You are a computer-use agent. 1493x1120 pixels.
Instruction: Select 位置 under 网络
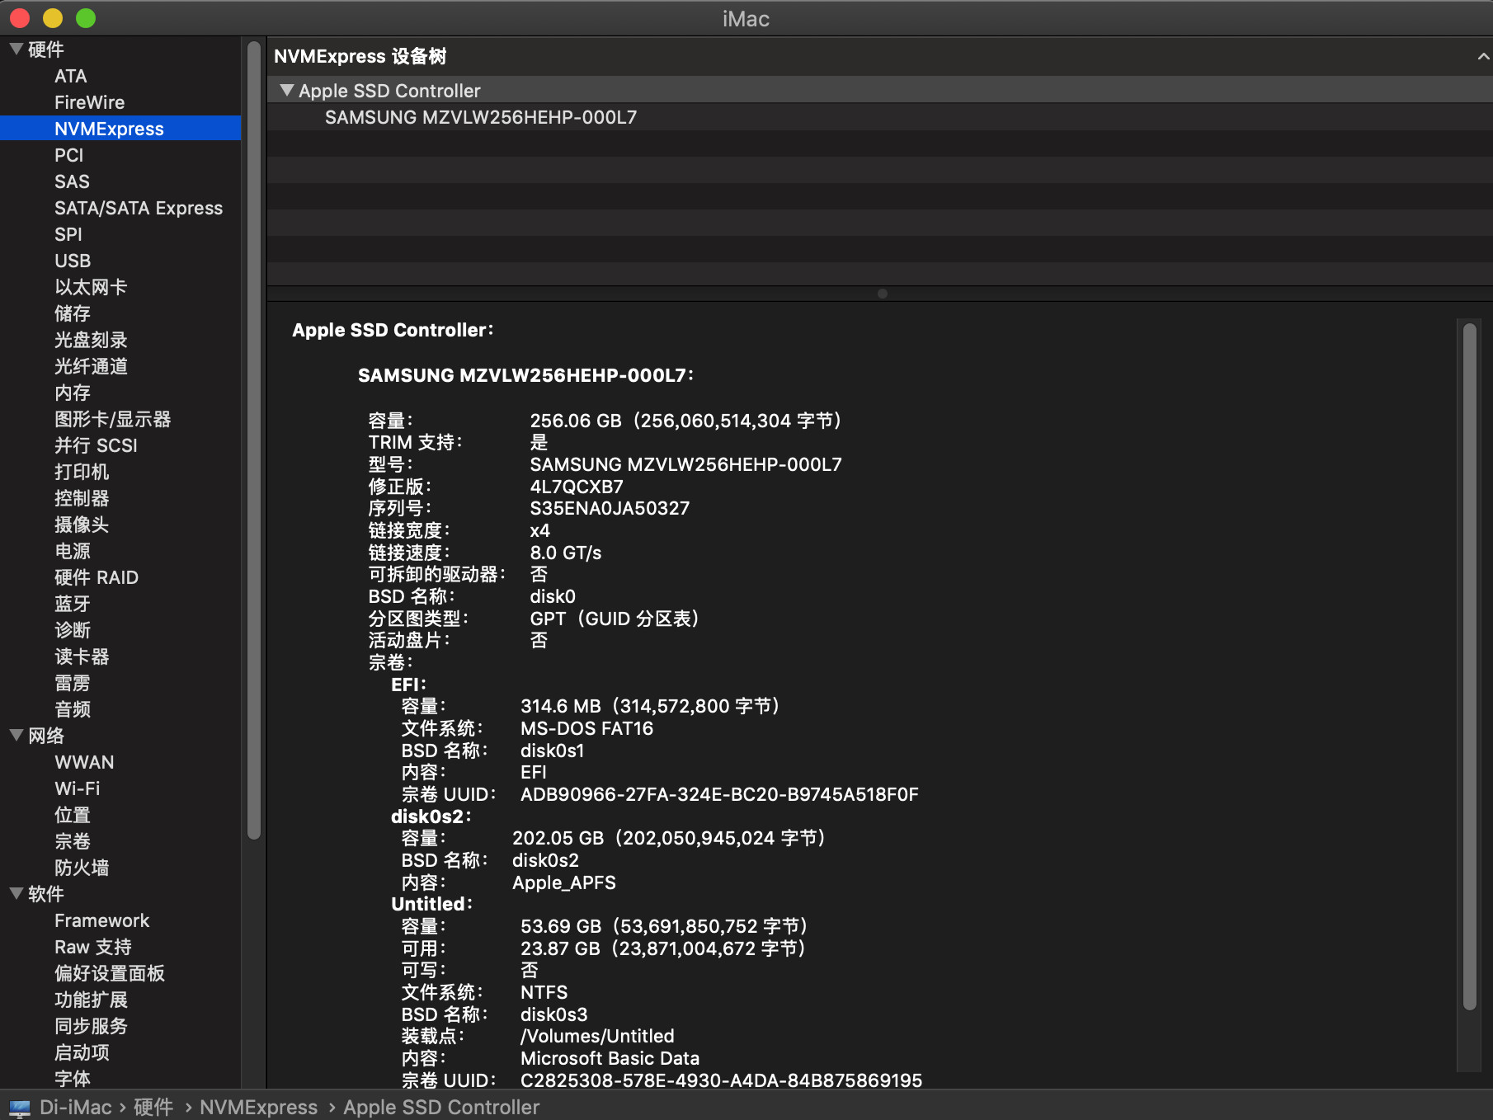pos(73,815)
